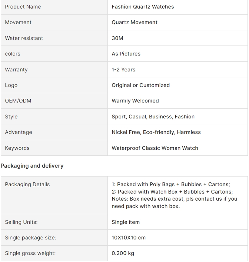The image size is (249, 262).
Task: Click the Product Name label cell
Action: pyautogui.click(x=54, y=7)
